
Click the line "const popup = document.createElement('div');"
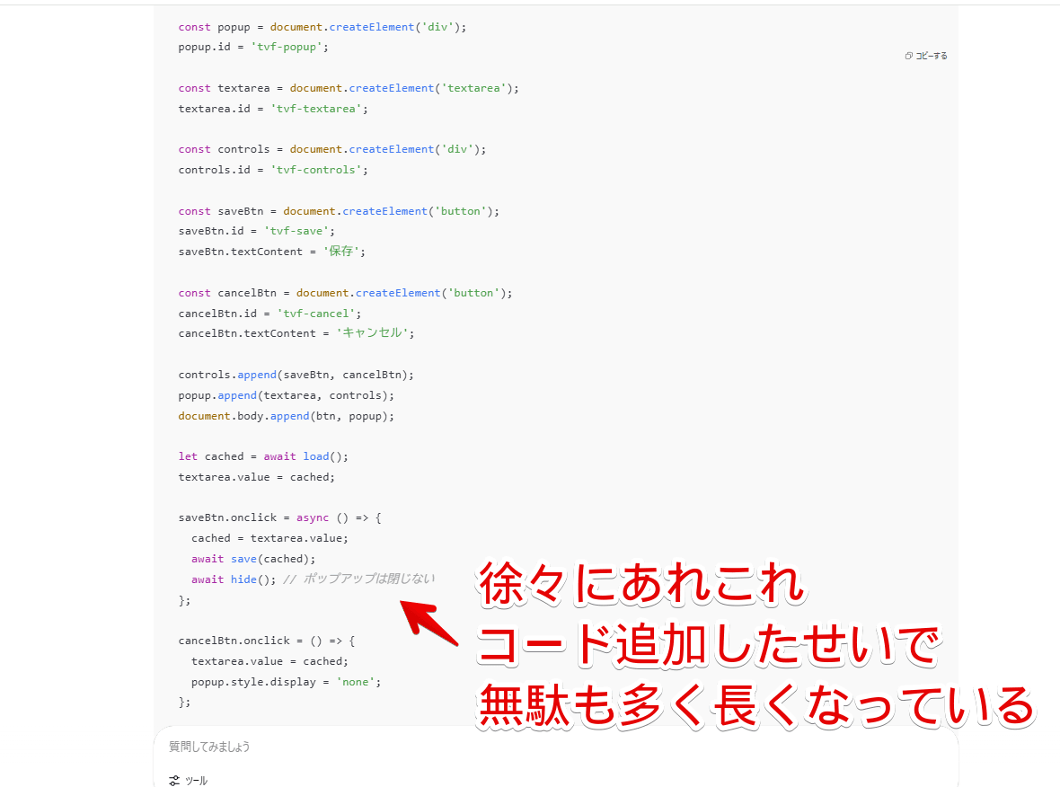[322, 27]
